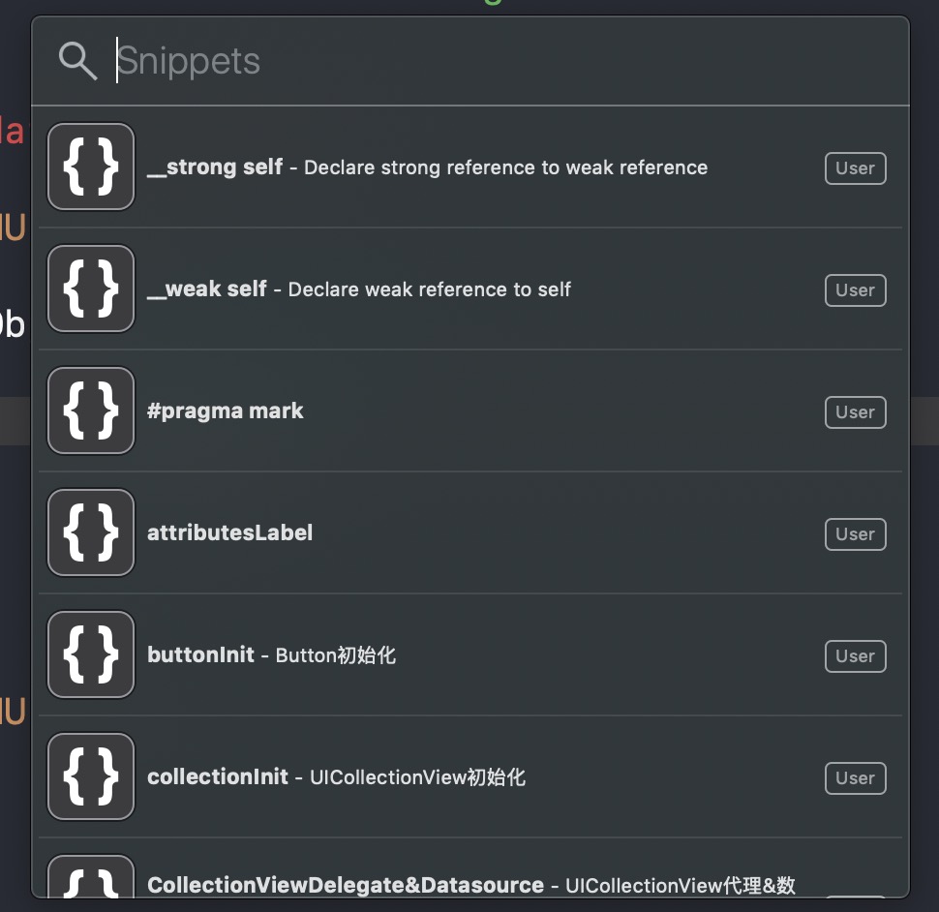Image resolution: width=939 pixels, height=912 pixels.
Task: Open the CollectionViewDelegate&Datasource snippet
Action: [470, 885]
